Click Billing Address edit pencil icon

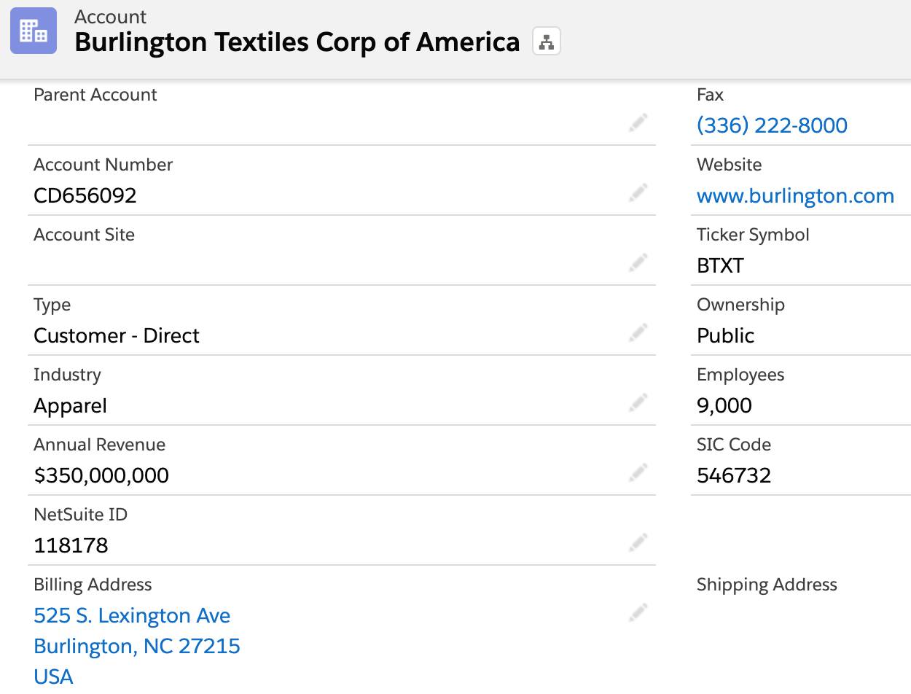pos(638,613)
